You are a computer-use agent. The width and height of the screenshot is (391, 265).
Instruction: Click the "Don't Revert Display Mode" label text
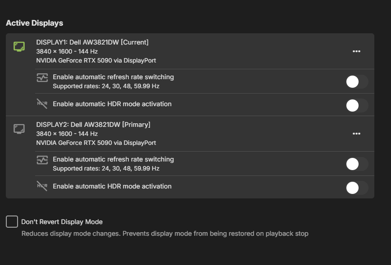[x=62, y=222]
